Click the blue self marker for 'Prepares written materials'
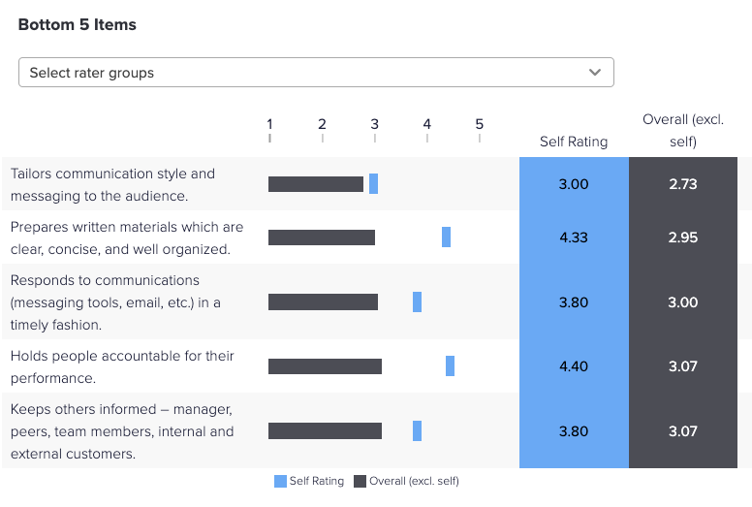752x507 pixels. (x=446, y=237)
